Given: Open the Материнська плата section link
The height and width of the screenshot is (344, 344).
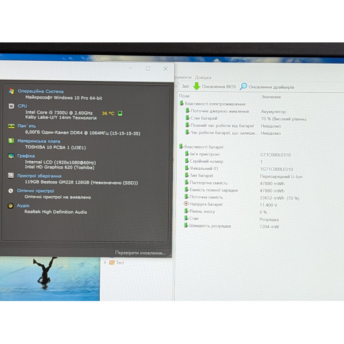Looking at the screenshot, I should coord(39,141).
